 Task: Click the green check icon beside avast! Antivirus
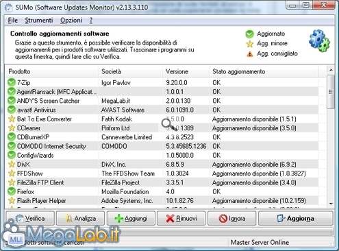click(x=12, y=110)
